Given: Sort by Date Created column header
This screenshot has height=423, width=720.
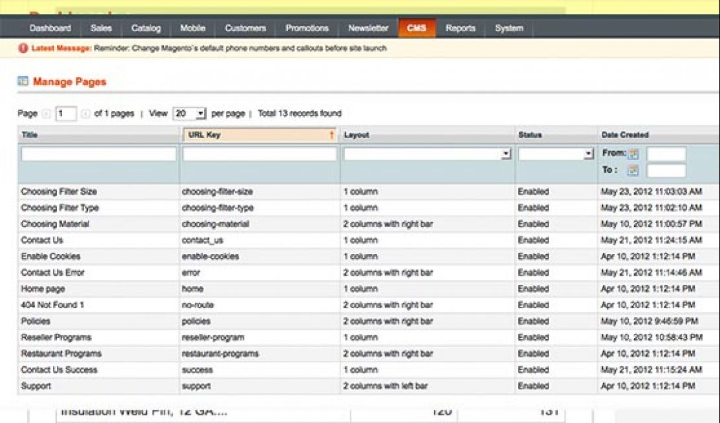Looking at the screenshot, I should point(659,135).
